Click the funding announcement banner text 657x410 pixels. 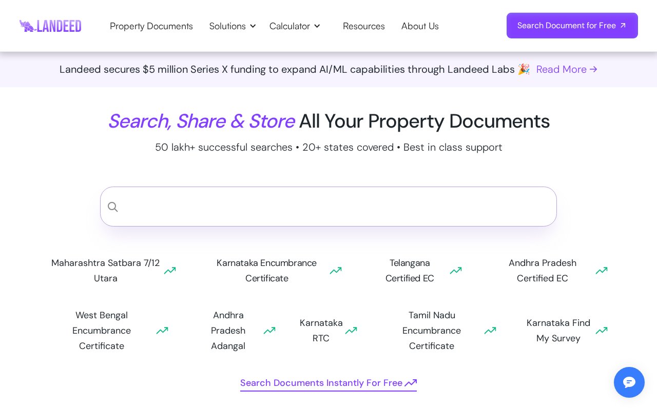coord(295,69)
